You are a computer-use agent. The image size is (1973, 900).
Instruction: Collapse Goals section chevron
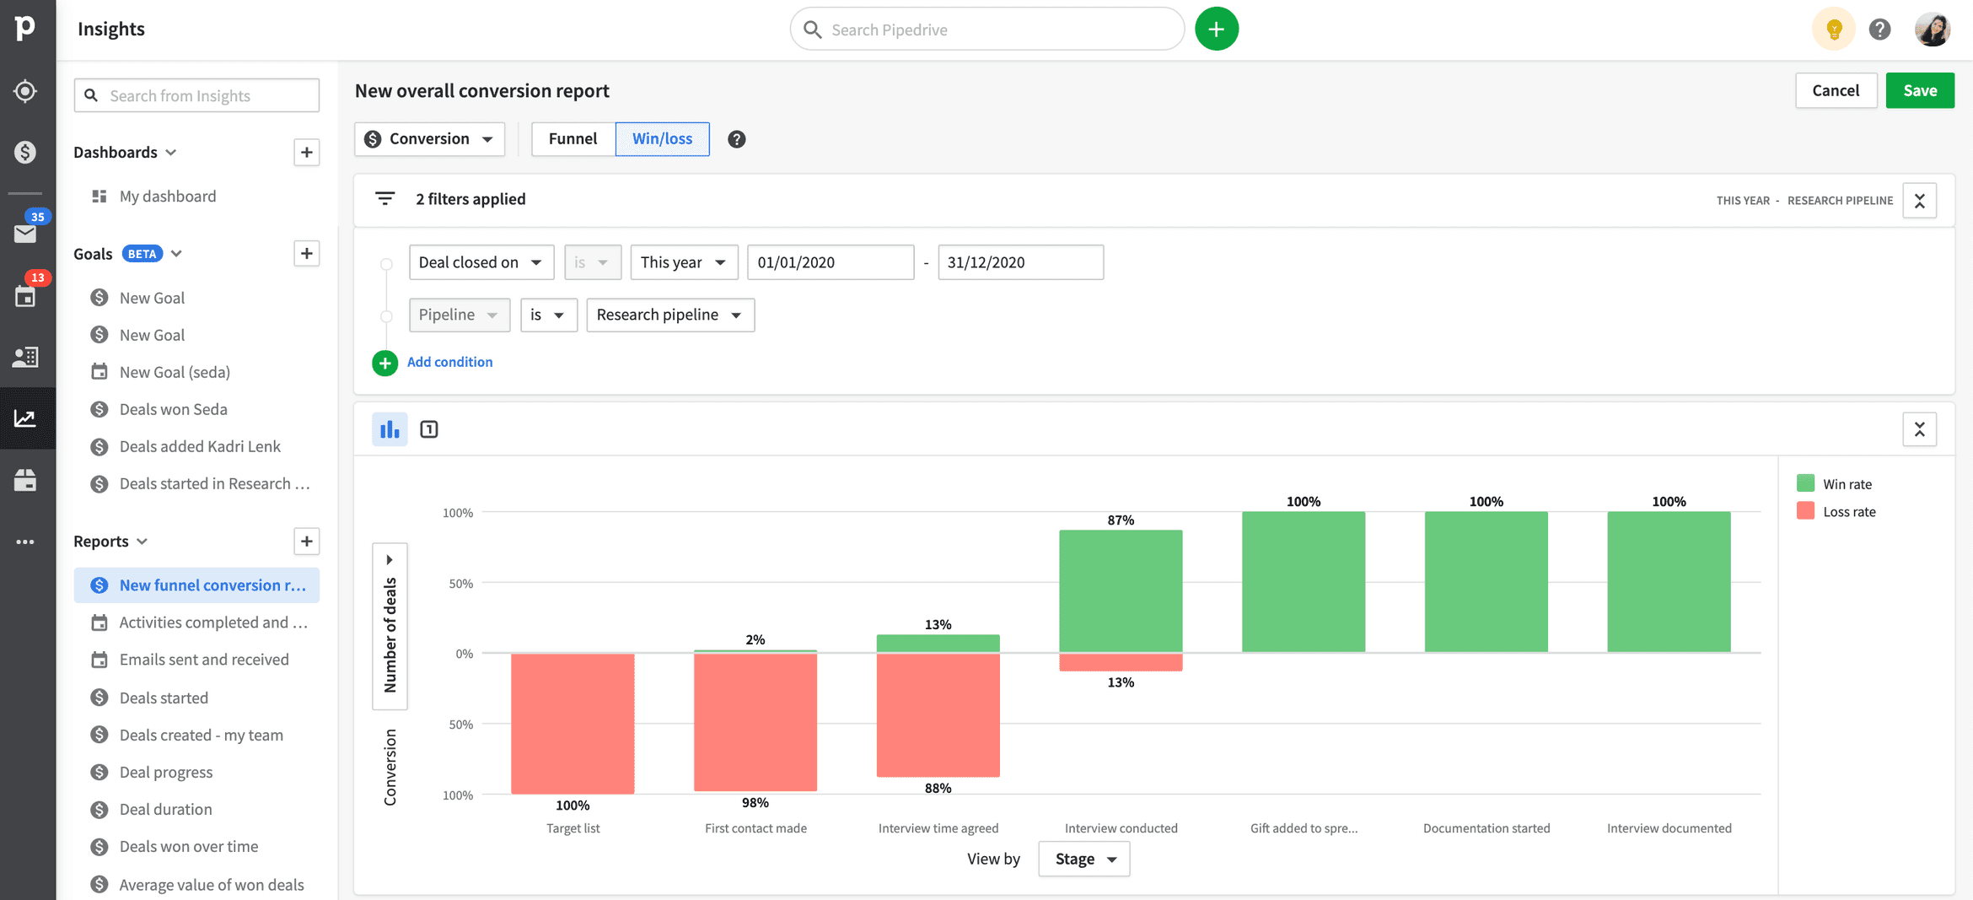pyautogui.click(x=176, y=254)
